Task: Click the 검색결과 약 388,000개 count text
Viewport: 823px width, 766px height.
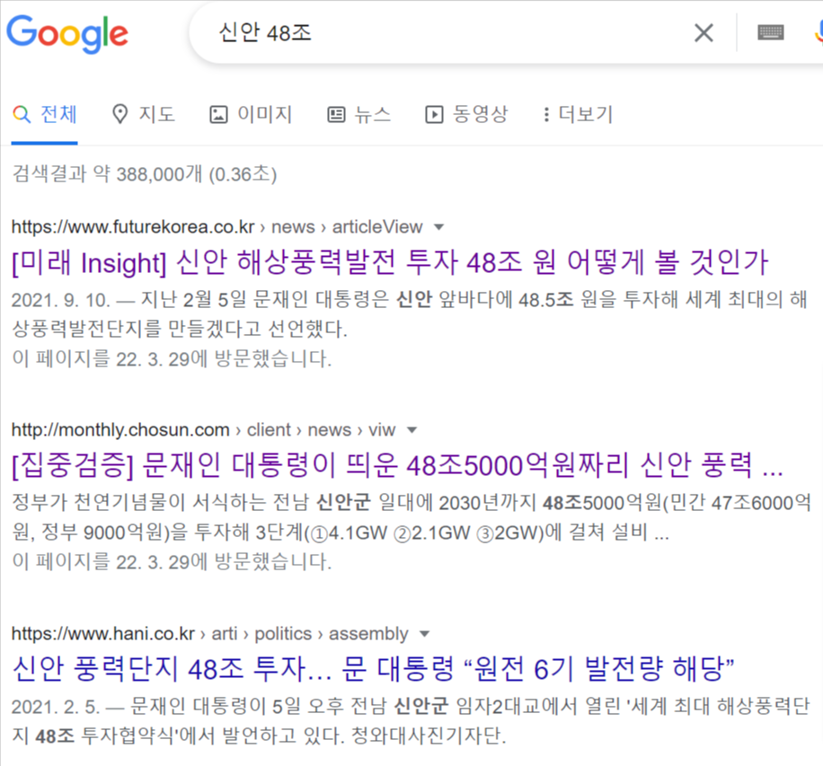Action: pos(145,173)
